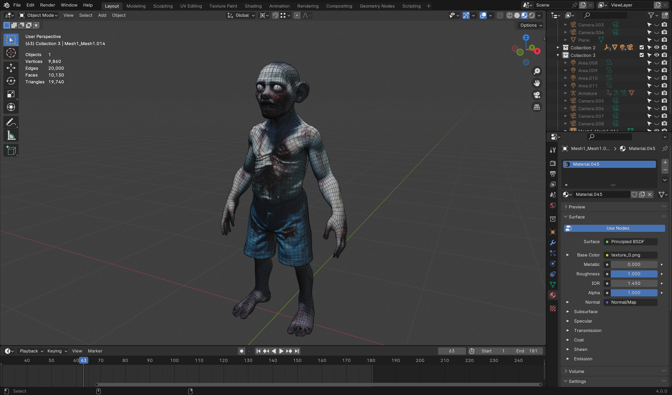This screenshot has height=395, width=672.
Task: Hide Collection 3 with eye icon
Action: coord(657,55)
